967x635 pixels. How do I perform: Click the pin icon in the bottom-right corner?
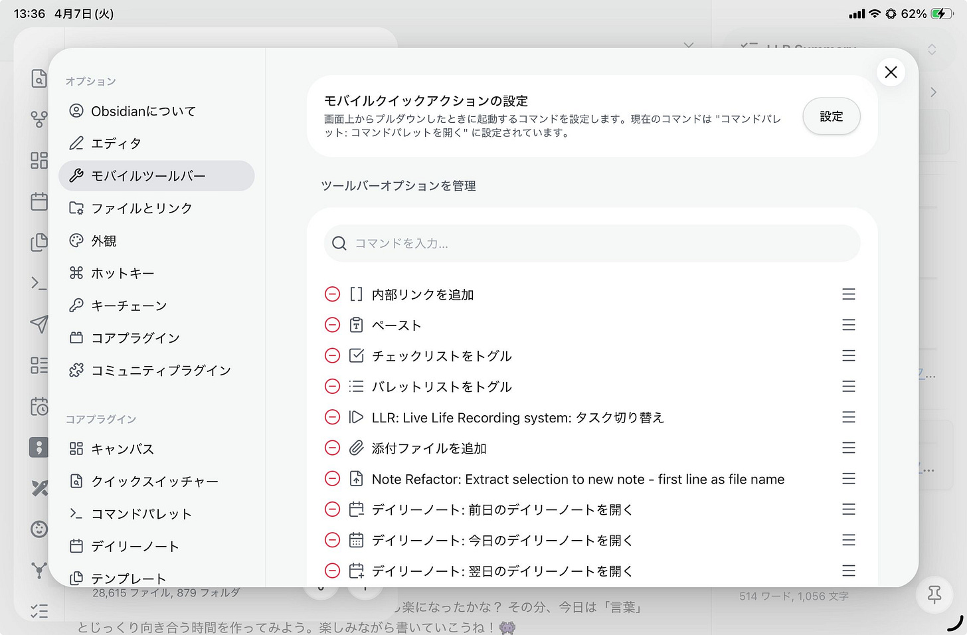[934, 594]
